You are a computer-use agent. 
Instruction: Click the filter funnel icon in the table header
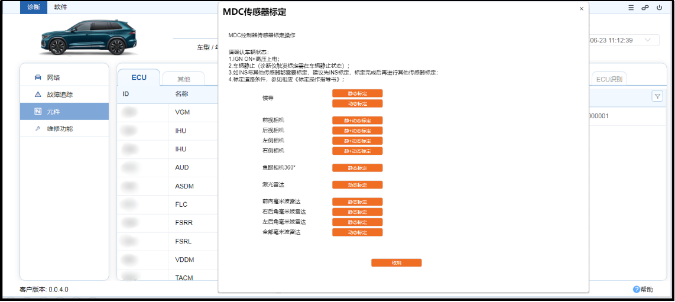point(657,96)
